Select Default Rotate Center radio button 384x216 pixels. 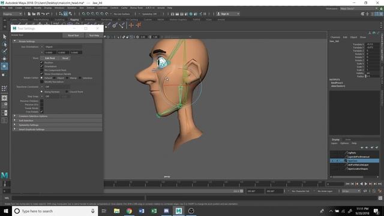(41, 78)
